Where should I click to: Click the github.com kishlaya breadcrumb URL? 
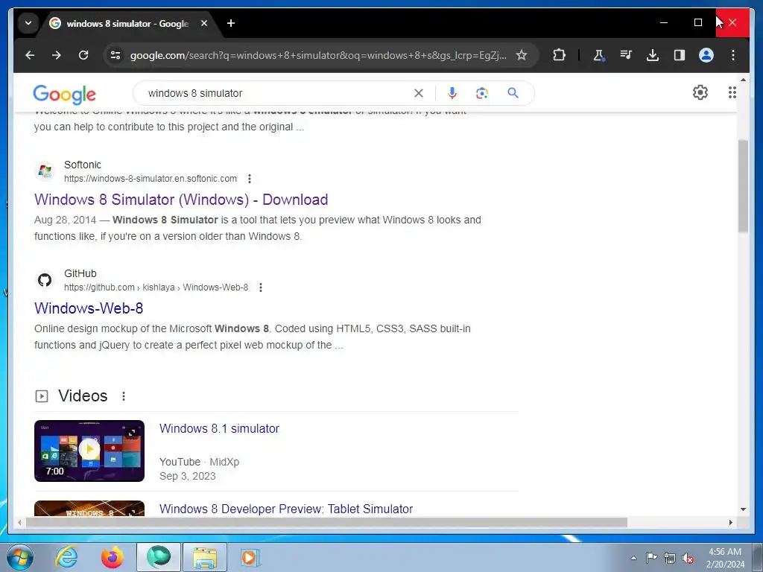[156, 287]
